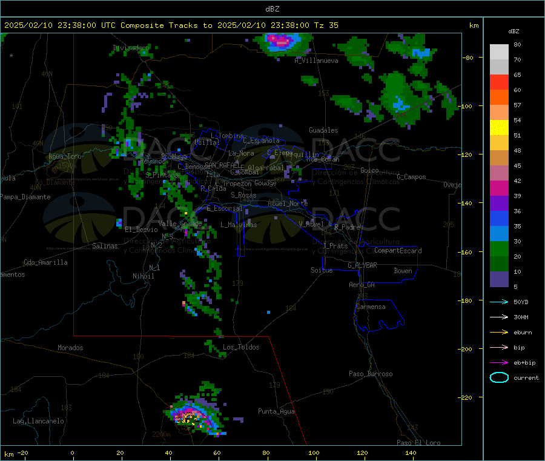
Task: Click the Bowen map label
Action: click(x=403, y=271)
